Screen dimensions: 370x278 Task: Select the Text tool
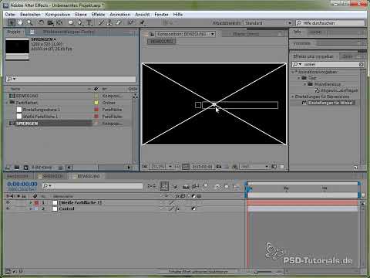pyautogui.click(x=89, y=22)
